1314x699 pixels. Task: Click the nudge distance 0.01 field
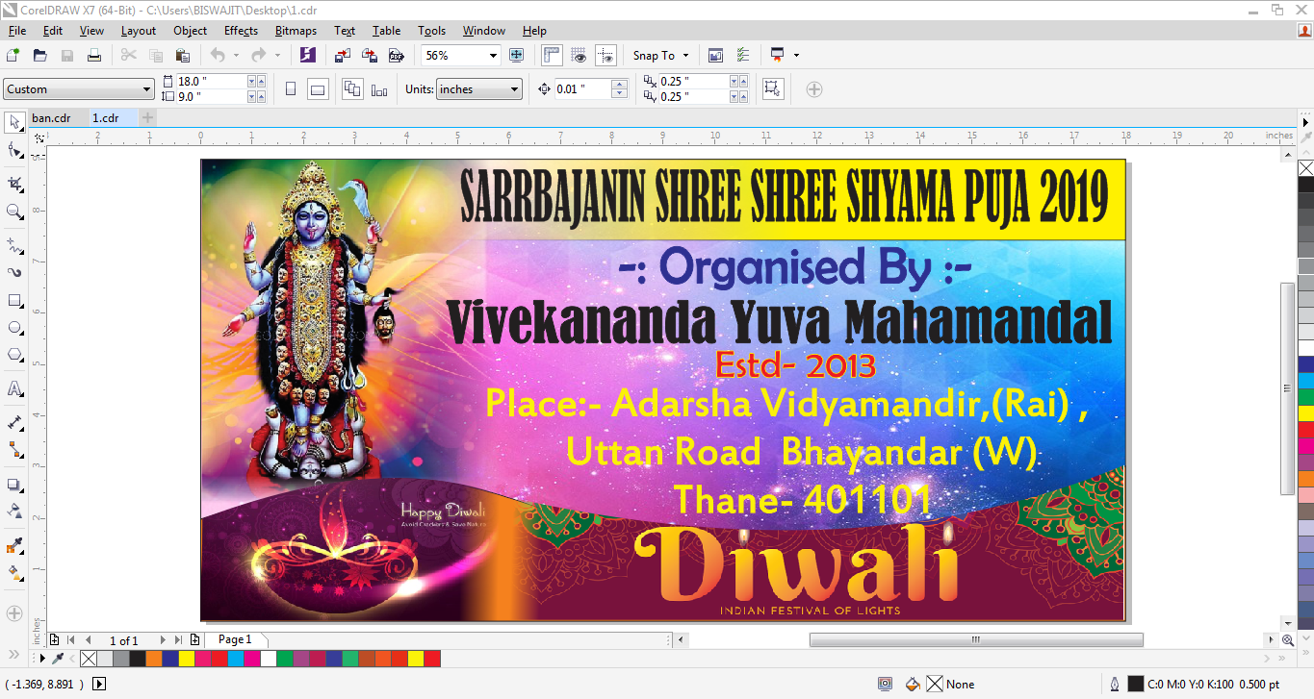point(582,89)
